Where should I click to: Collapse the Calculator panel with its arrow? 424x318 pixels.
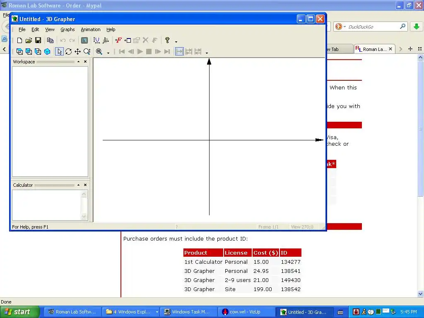pos(78,185)
